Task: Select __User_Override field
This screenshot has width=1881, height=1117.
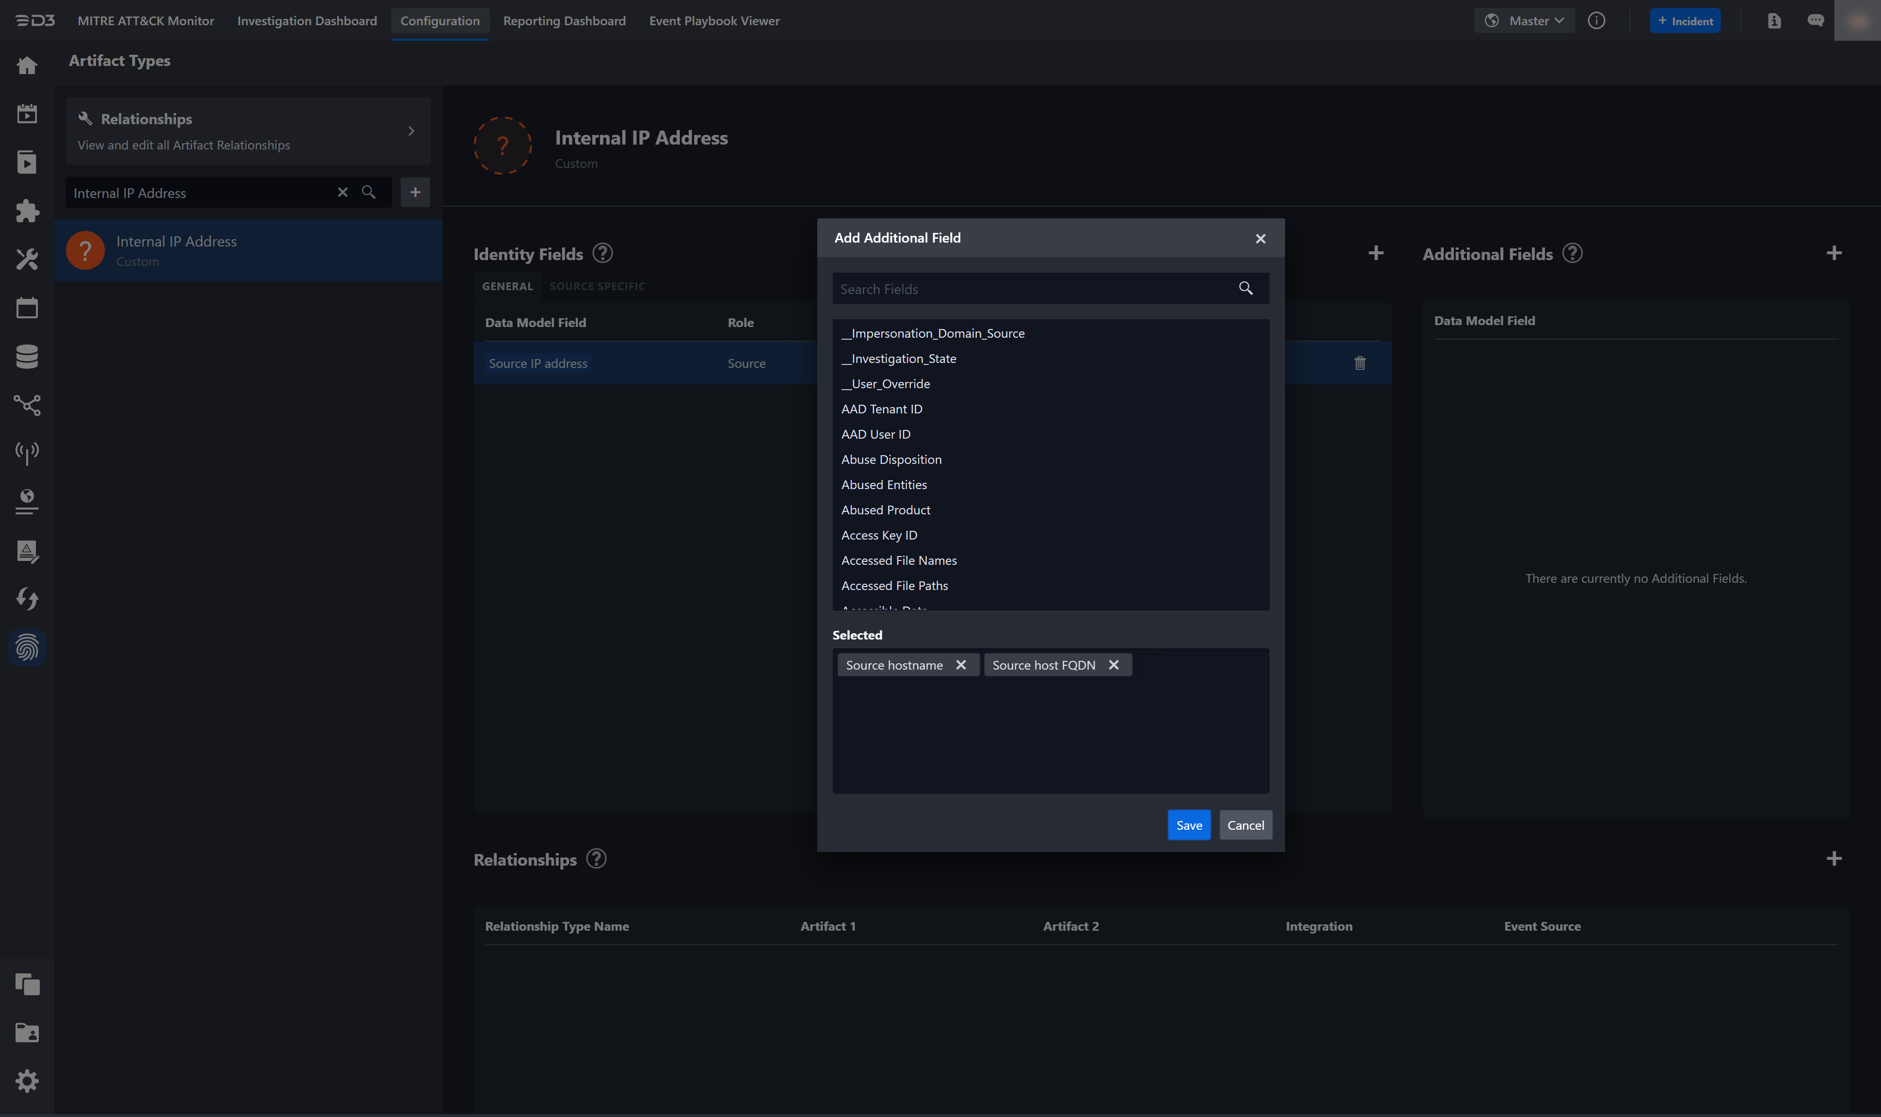Action: 1050,383
